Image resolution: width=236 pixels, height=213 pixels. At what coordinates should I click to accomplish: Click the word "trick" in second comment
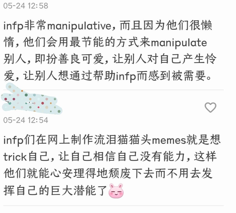[15, 157]
